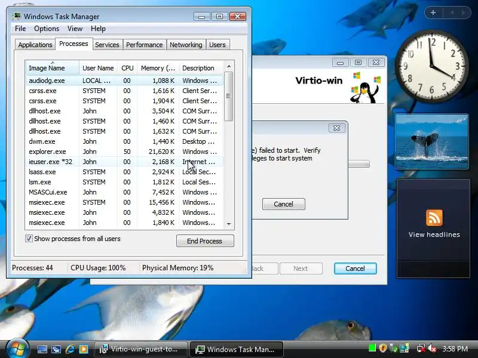Open the Help menu
This screenshot has height=358, width=478.
98,29
